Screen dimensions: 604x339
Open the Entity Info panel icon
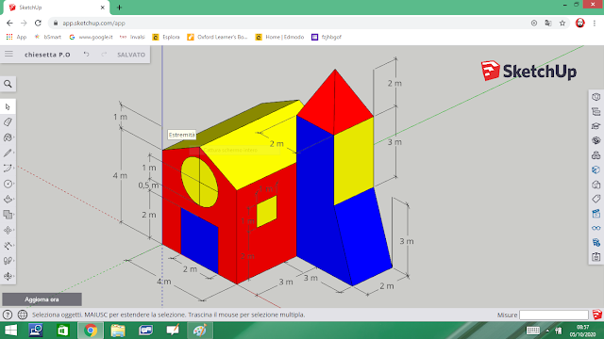596,97
